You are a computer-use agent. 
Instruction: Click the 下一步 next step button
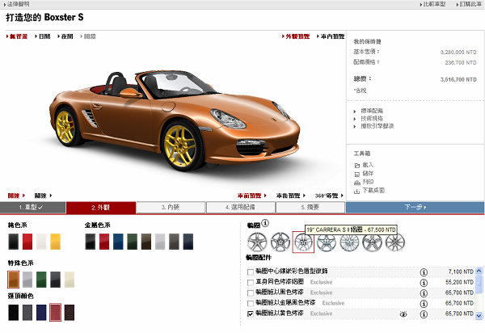pyautogui.click(x=415, y=208)
